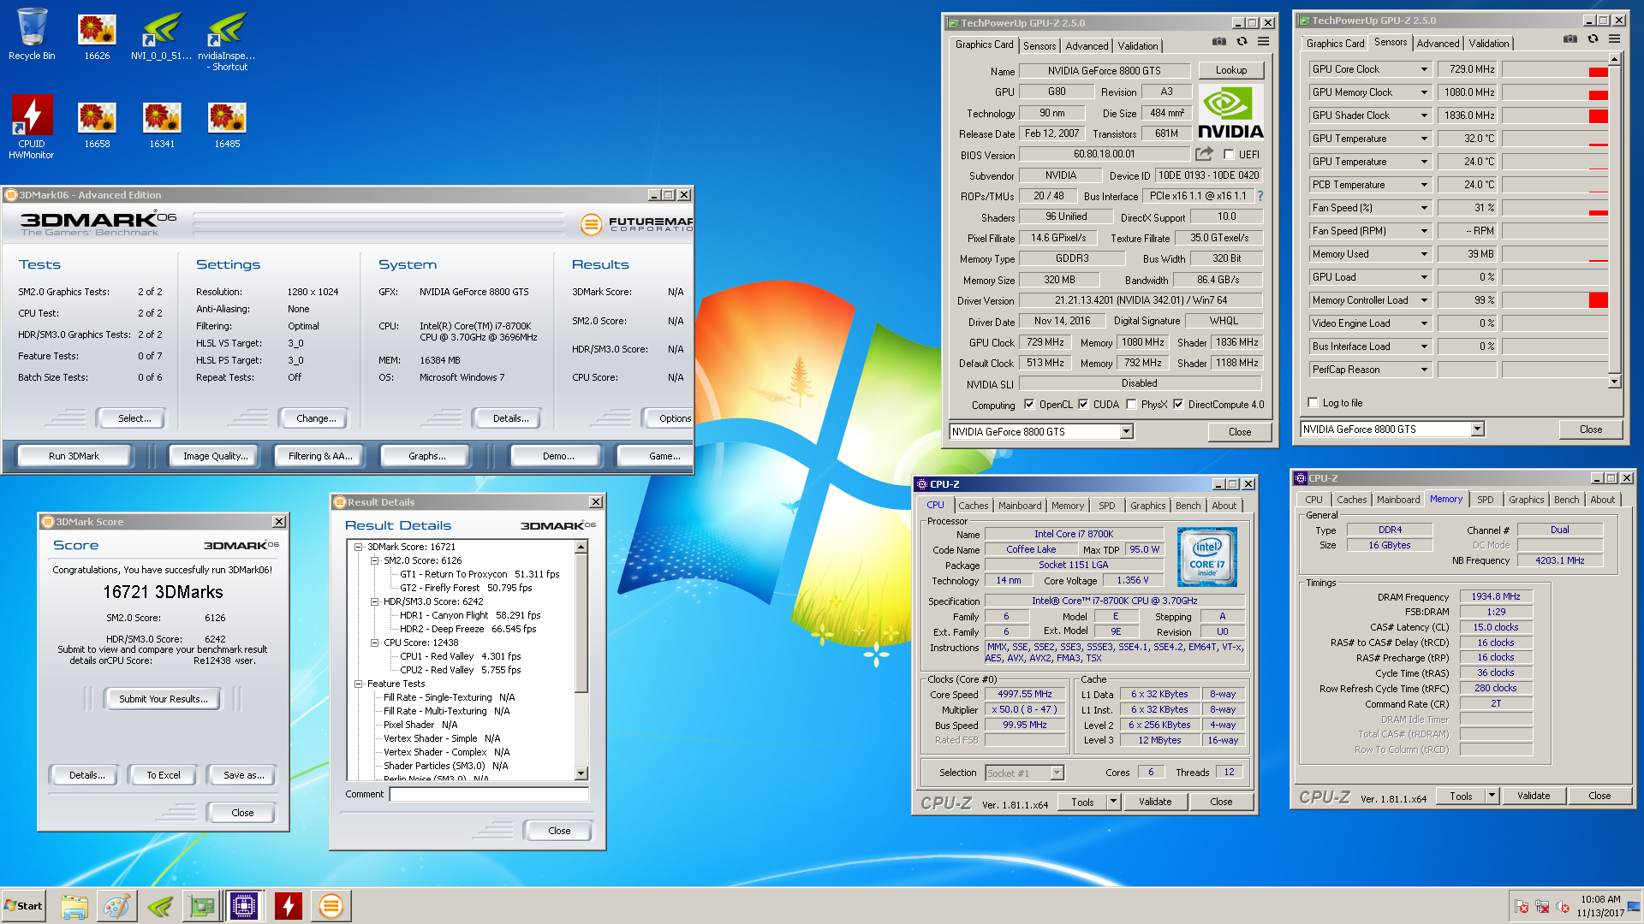Image resolution: width=1644 pixels, height=924 pixels.
Task: Click the NVIDIA logo in GPU-Z
Action: pos(1230,111)
